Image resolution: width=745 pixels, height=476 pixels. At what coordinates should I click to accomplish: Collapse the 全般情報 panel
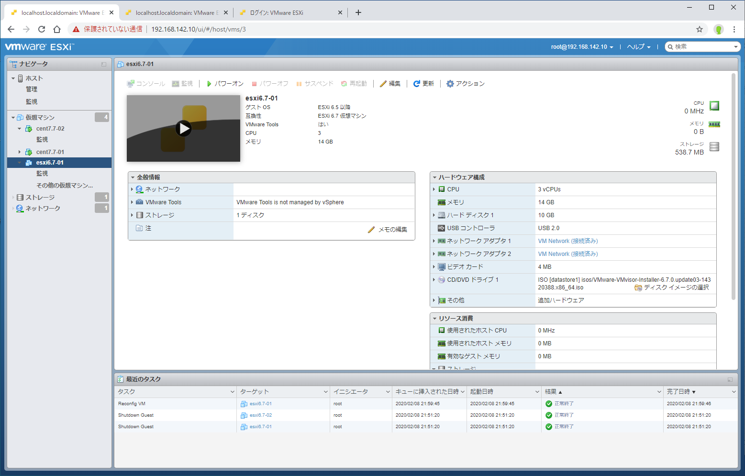pyautogui.click(x=133, y=177)
